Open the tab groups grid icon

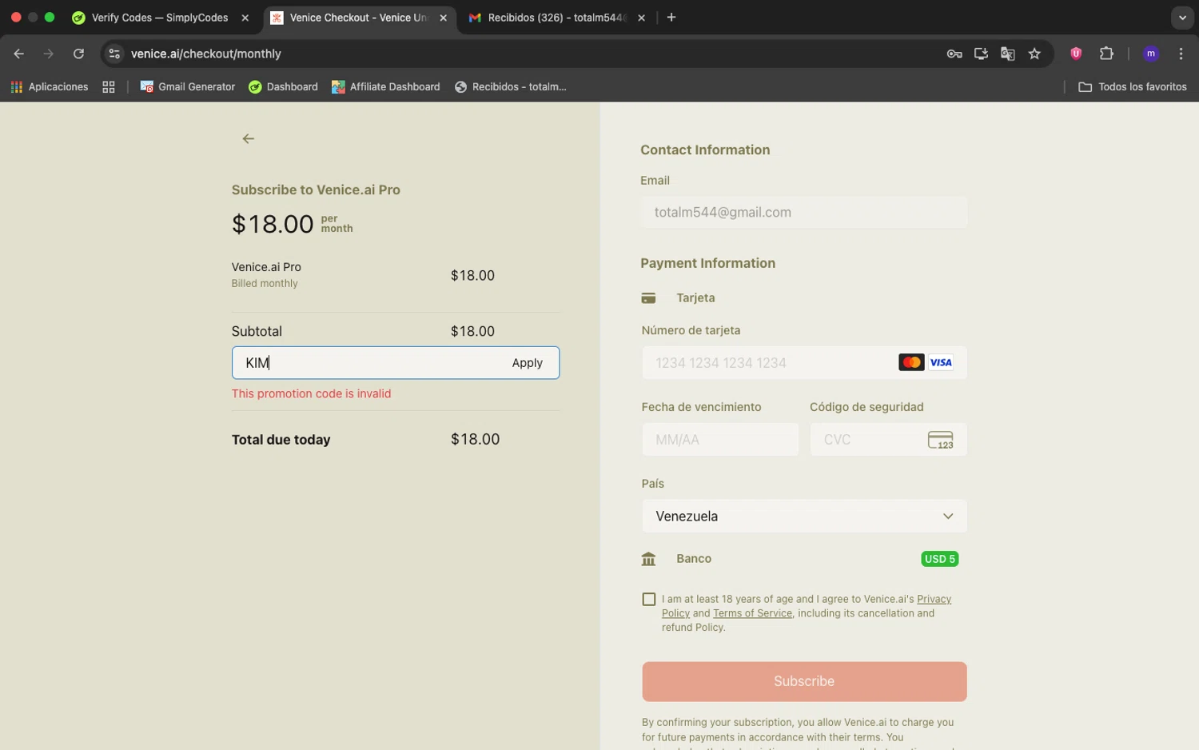(x=109, y=86)
